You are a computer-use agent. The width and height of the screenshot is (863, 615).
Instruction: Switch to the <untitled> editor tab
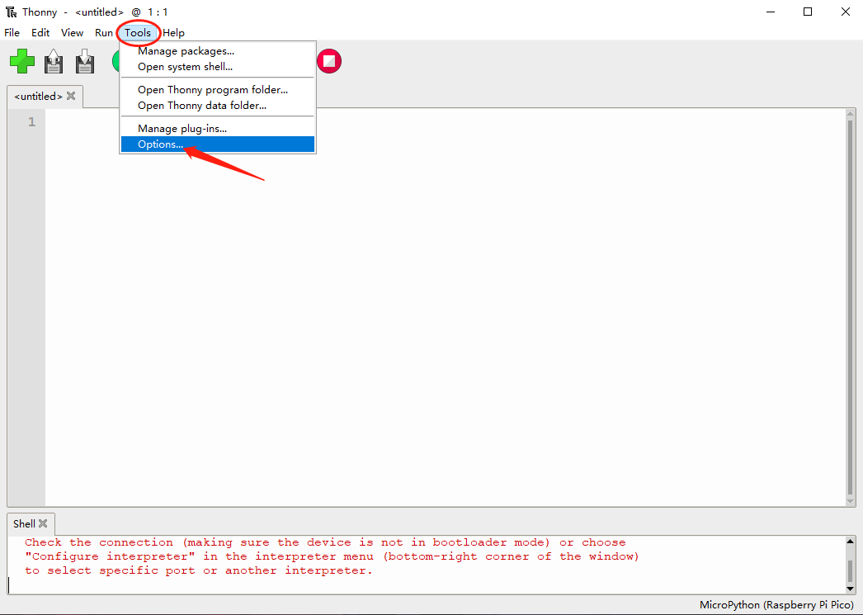pos(38,97)
